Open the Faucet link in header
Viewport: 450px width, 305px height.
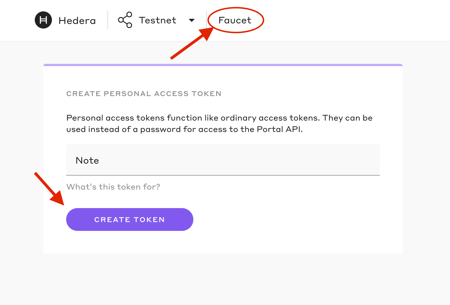tap(235, 20)
